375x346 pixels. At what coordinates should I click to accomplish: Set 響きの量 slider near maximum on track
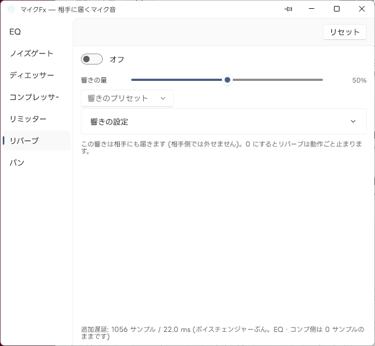click(320, 80)
